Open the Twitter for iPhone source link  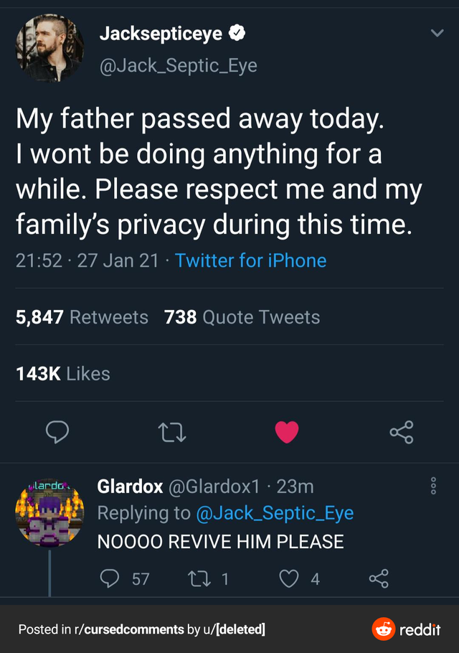pos(250,260)
